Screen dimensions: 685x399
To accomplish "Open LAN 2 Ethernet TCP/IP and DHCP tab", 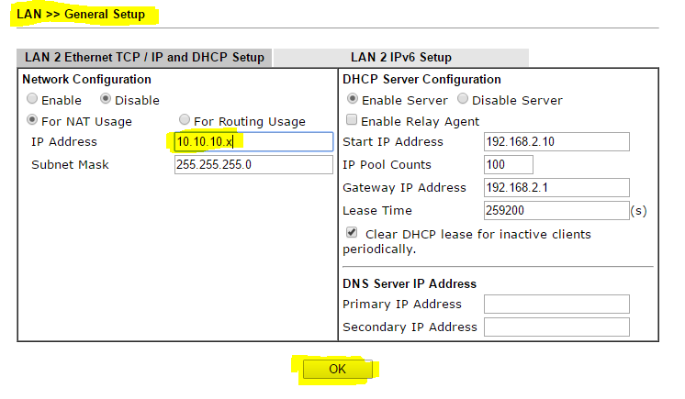I will coord(143,57).
